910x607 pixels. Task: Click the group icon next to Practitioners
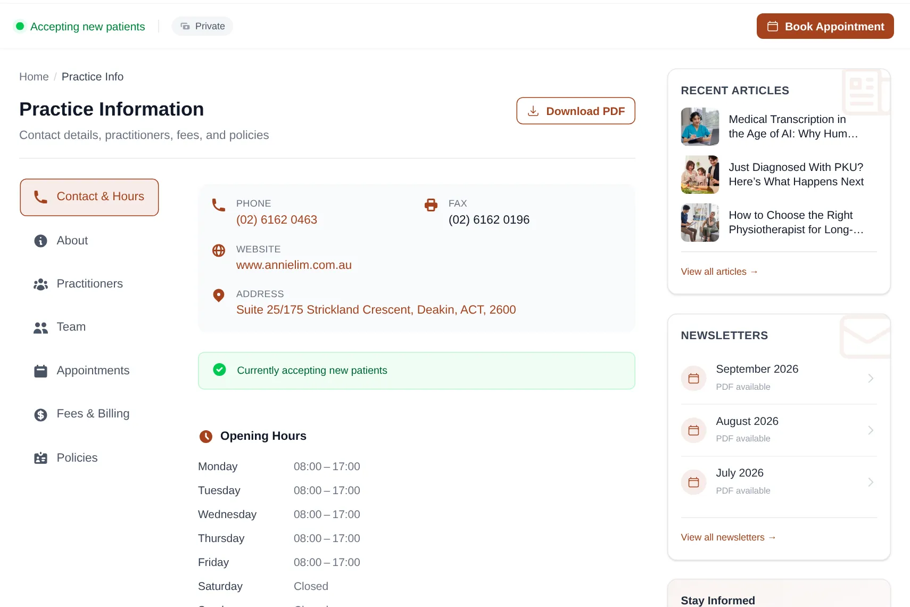tap(40, 284)
